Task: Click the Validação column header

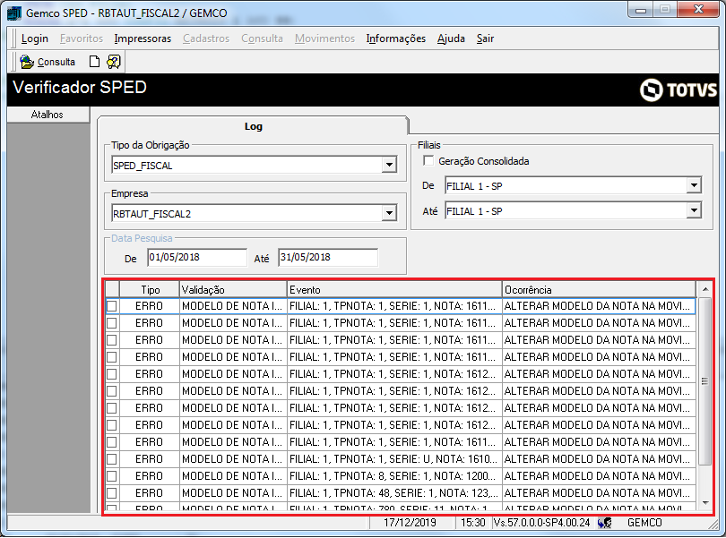Action: pos(233,289)
